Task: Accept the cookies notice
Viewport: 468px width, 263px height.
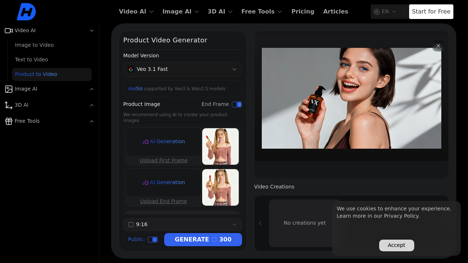Action: click(396, 245)
